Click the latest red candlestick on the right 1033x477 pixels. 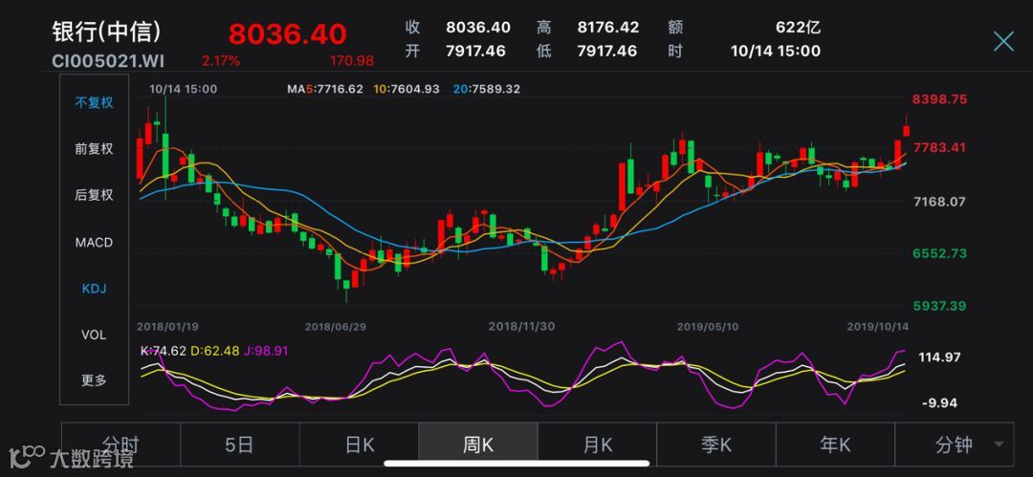coord(907,129)
